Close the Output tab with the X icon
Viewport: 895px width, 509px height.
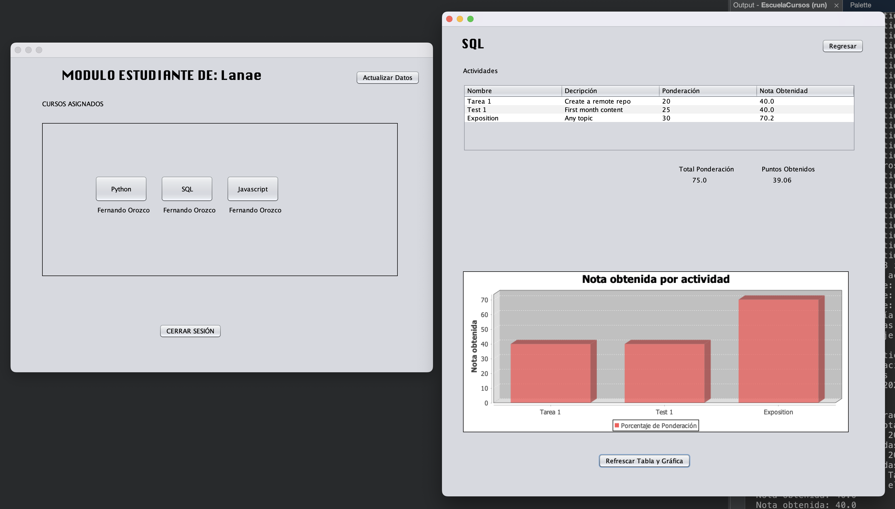(836, 5)
